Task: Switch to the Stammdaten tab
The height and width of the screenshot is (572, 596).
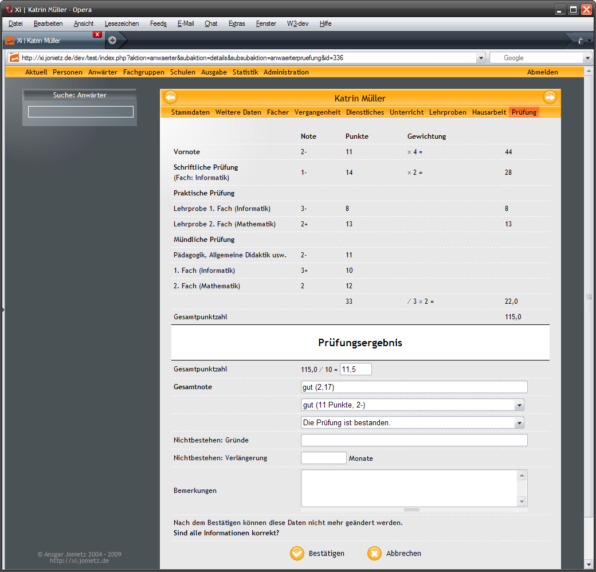Action: 190,112
